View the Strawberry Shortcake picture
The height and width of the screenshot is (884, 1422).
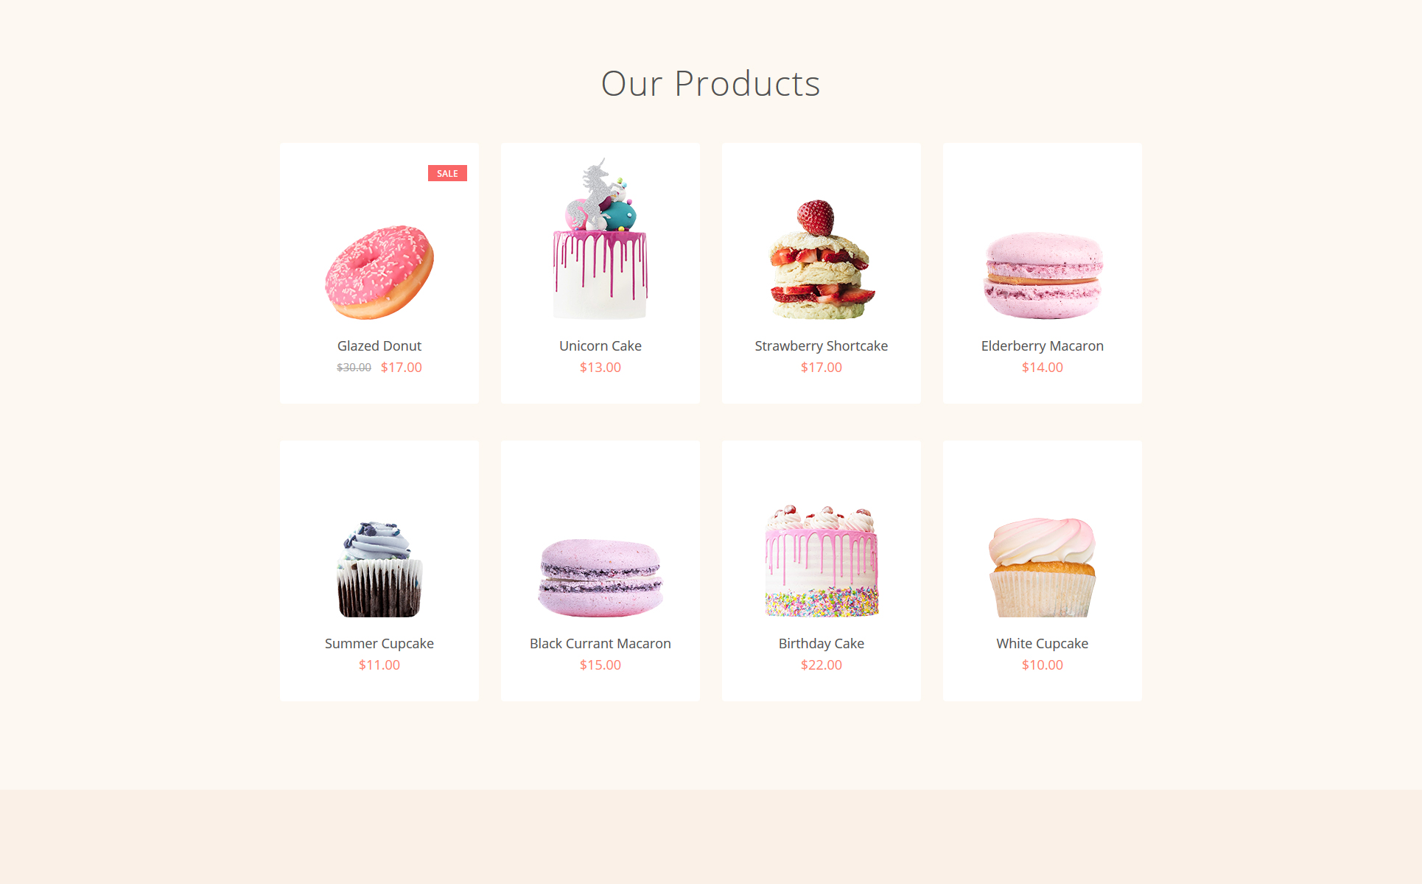click(822, 259)
